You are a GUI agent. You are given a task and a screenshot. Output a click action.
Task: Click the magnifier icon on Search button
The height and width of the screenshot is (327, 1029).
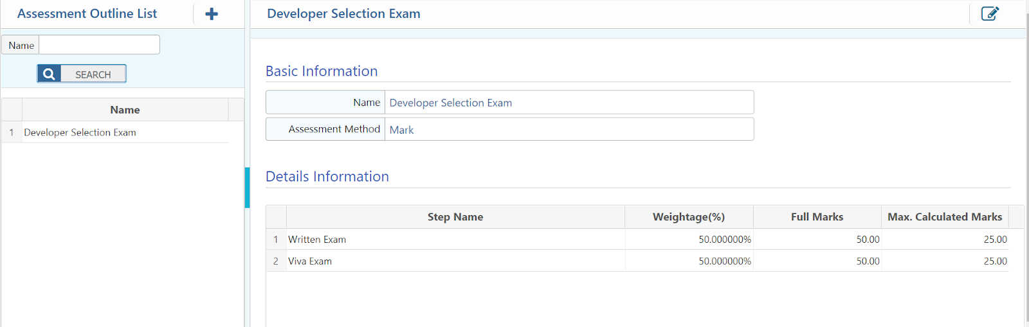pos(49,74)
